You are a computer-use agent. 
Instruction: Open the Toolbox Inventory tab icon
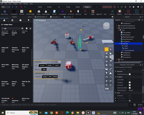click(x=12, y=20)
